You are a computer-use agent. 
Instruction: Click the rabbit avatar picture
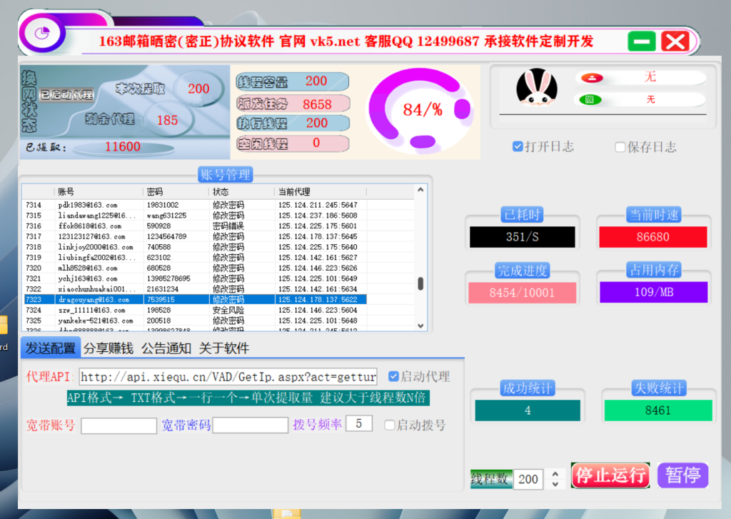[x=537, y=87]
